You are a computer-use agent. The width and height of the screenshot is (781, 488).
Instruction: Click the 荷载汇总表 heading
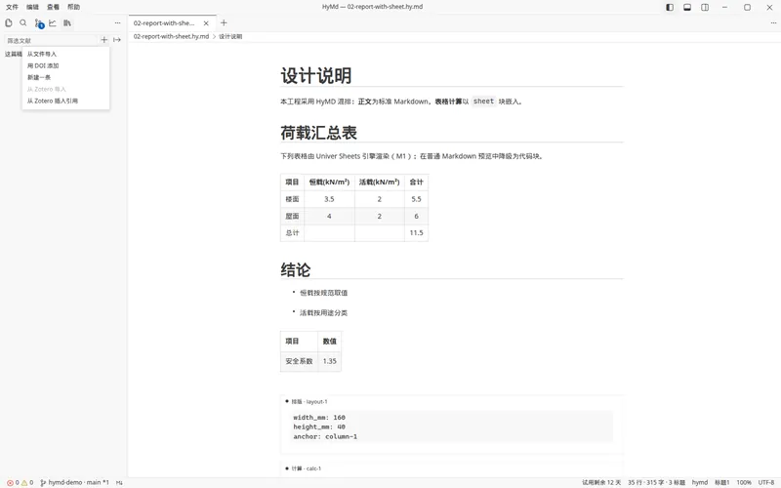[x=319, y=133]
